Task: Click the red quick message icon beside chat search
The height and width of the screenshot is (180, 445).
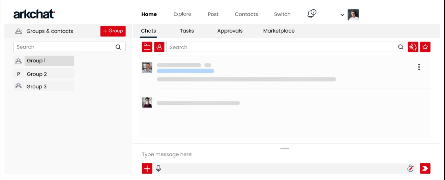Action: pyautogui.click(x=413, y=47)
